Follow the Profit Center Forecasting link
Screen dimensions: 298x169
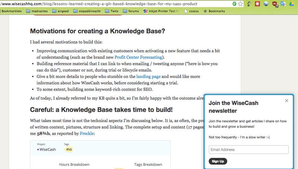tap(138, 57)
